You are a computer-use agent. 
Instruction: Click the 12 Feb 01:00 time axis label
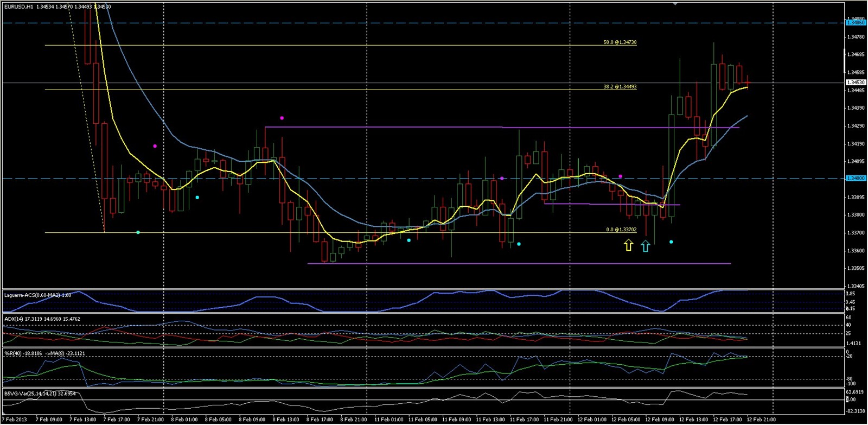[592, 420]
